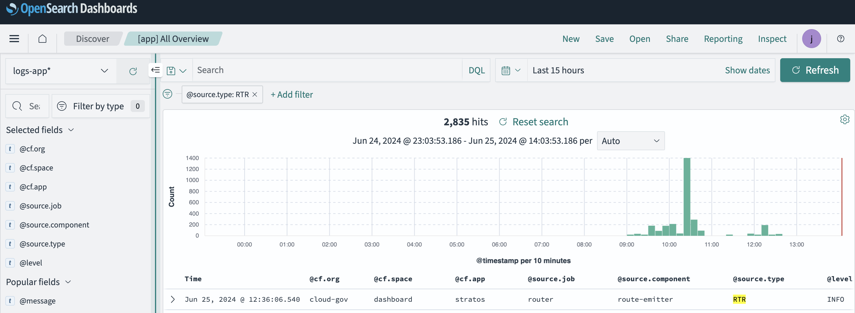
Task: Sort by the Time column header
Action: (193, 279)
